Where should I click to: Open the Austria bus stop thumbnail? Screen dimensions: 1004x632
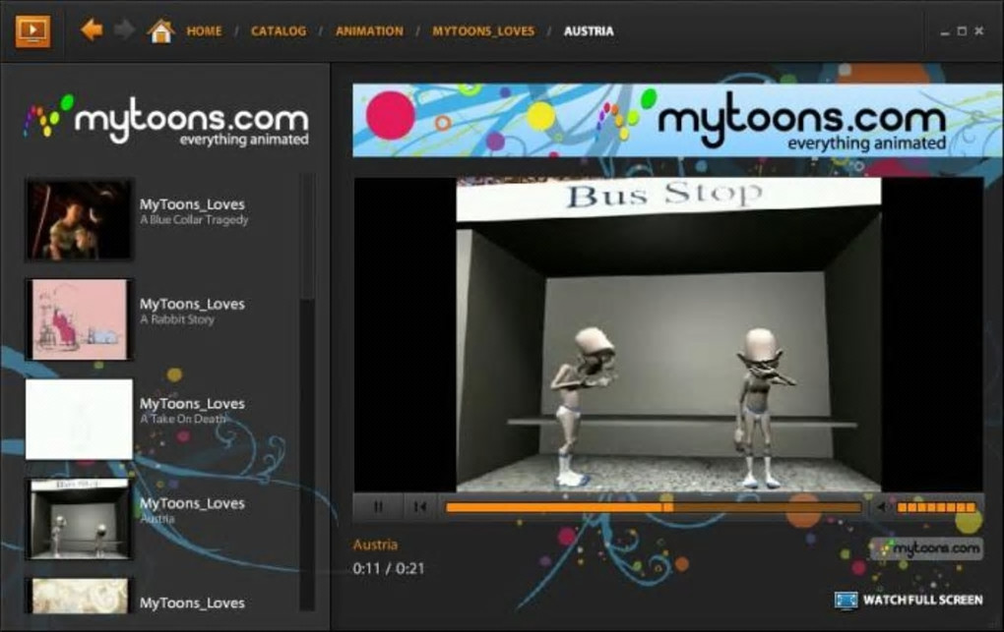[79, 519]
